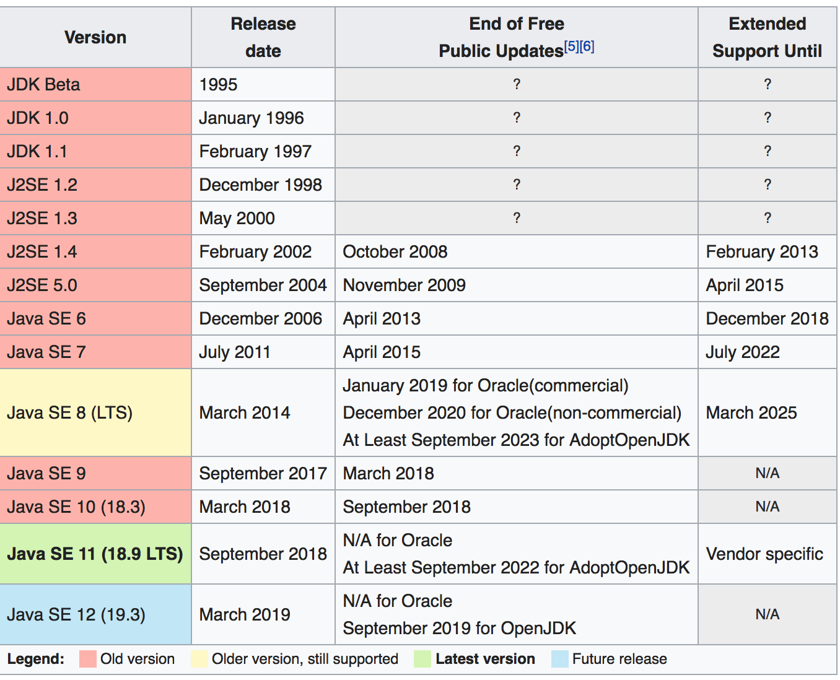Click December 2020 for Oracle(non-commercial) line

[x=512, y=412]
